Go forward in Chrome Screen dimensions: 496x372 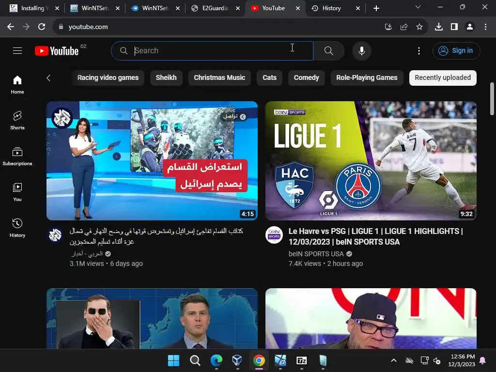(26, 27)
